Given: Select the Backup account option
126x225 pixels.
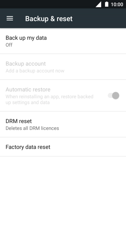Looking at the screenshot, I should (x=63, y=67).
